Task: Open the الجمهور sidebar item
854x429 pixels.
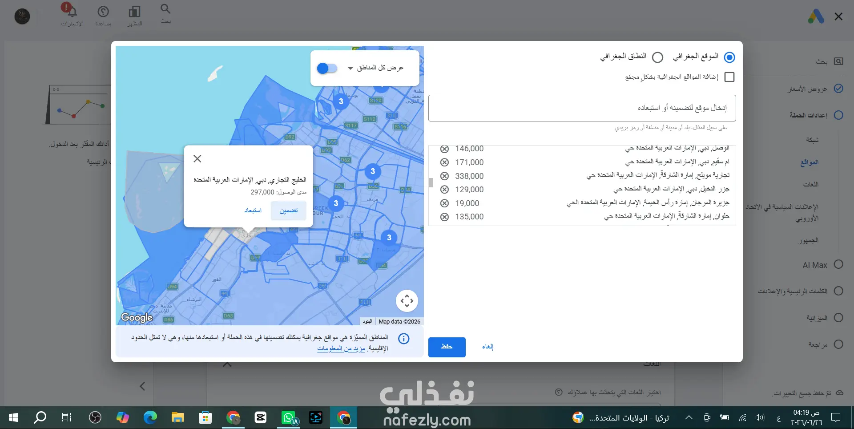Action: click(809, 240)
